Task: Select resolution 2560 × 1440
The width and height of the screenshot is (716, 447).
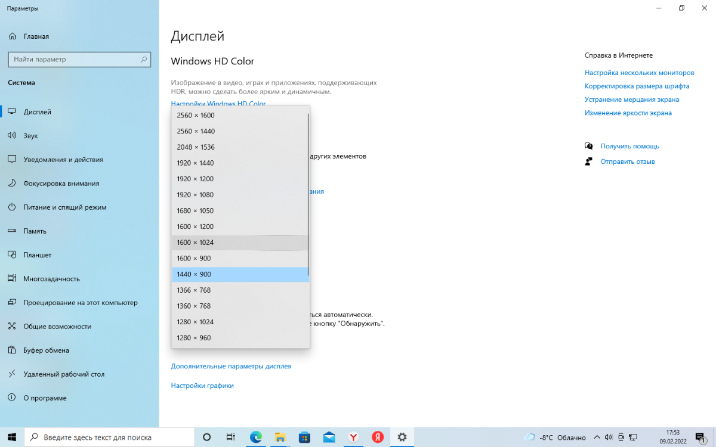Action: tap(240, 131)
